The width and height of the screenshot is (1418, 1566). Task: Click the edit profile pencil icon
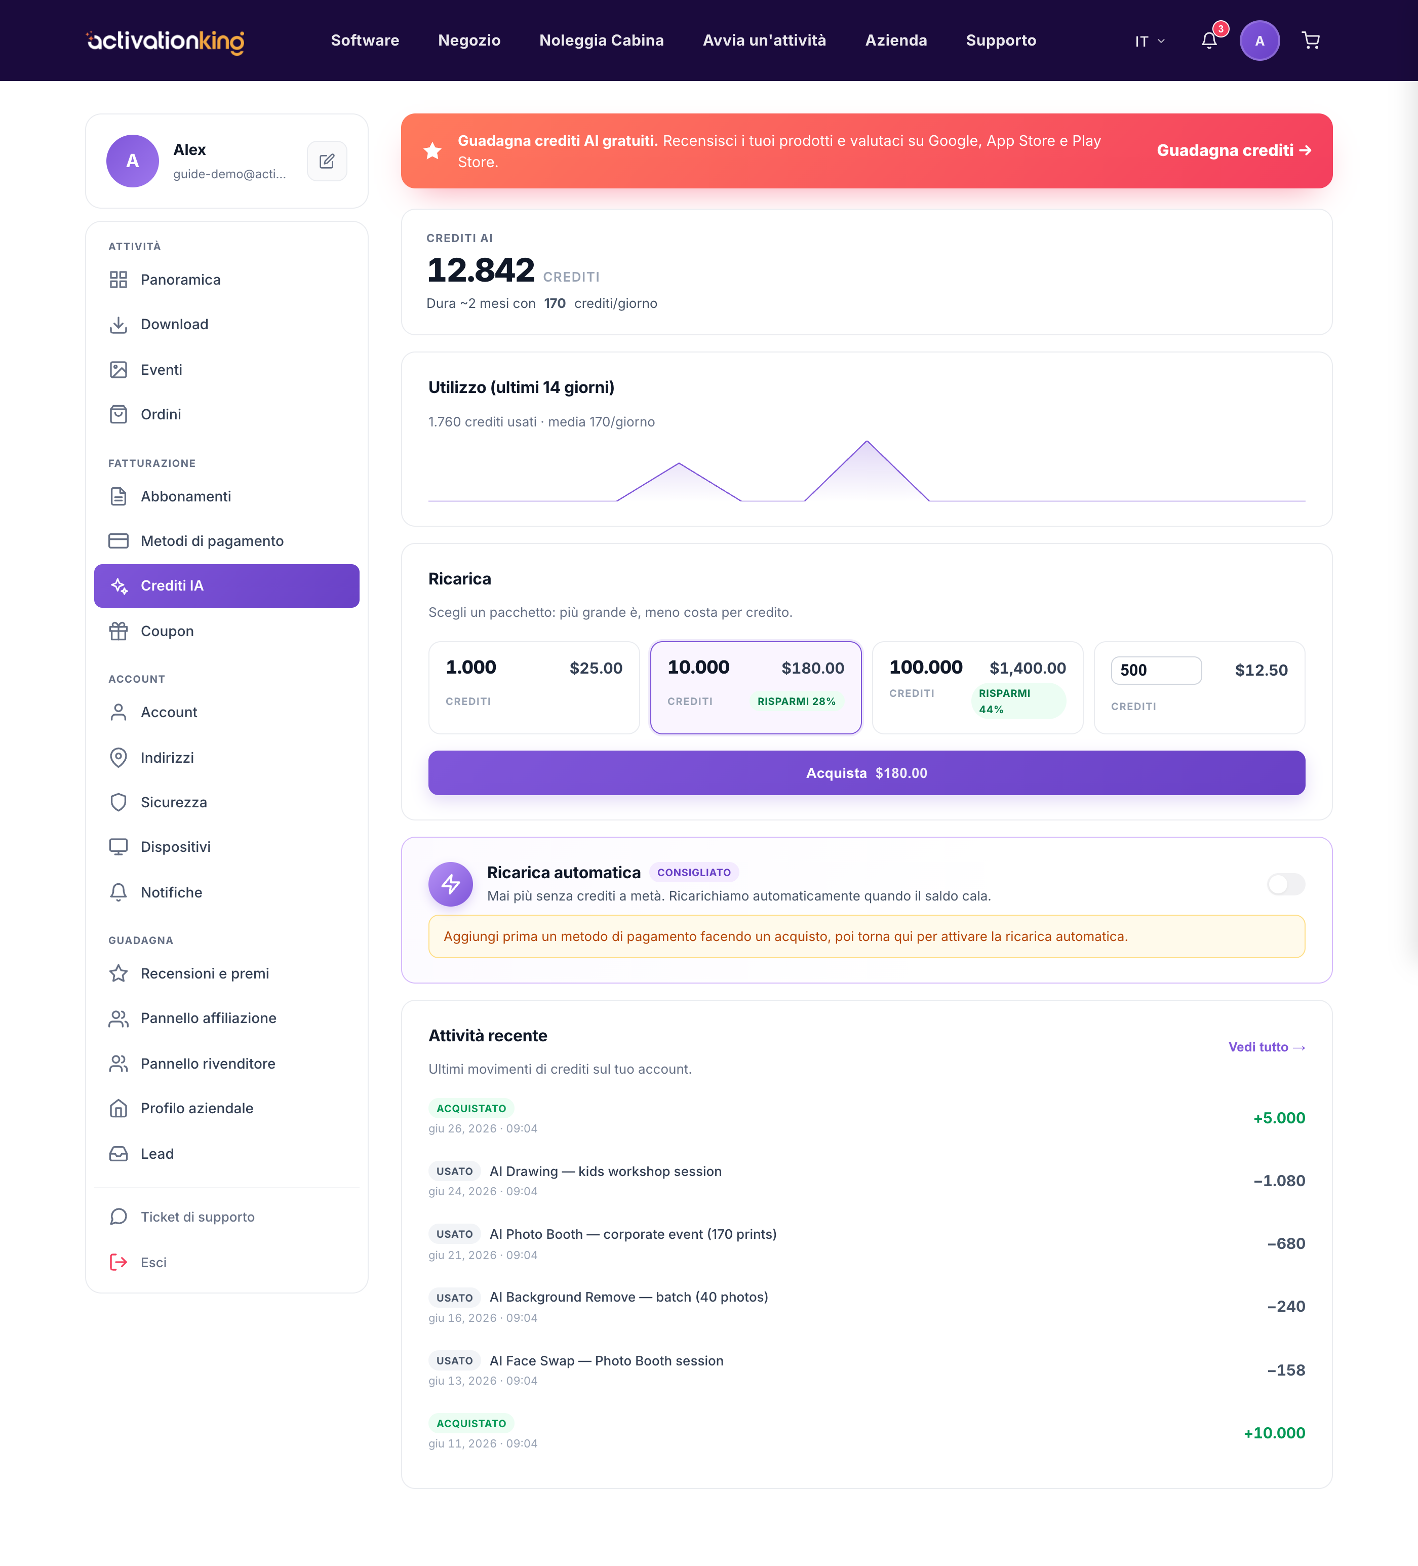[x=327, y=161]
